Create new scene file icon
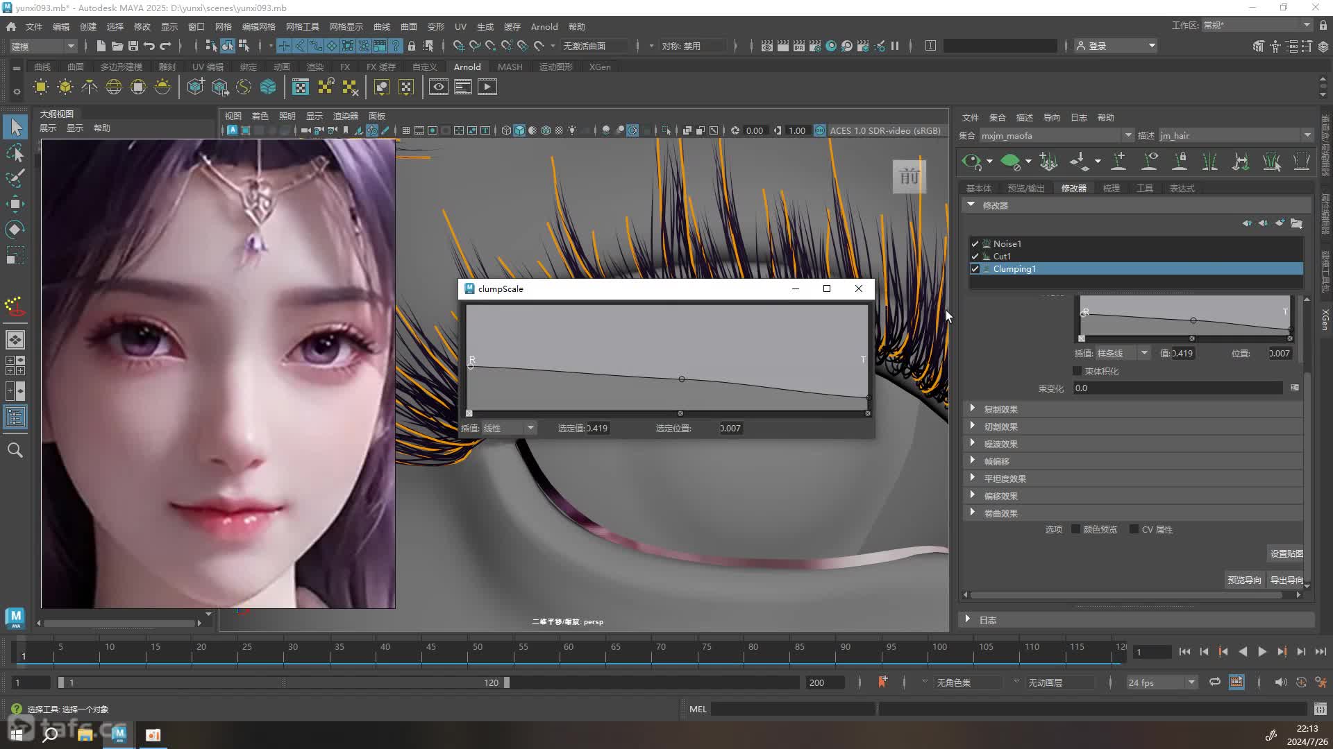This screenshot has width=1333, height=749. pyautogui.click(x=101, y=46)
